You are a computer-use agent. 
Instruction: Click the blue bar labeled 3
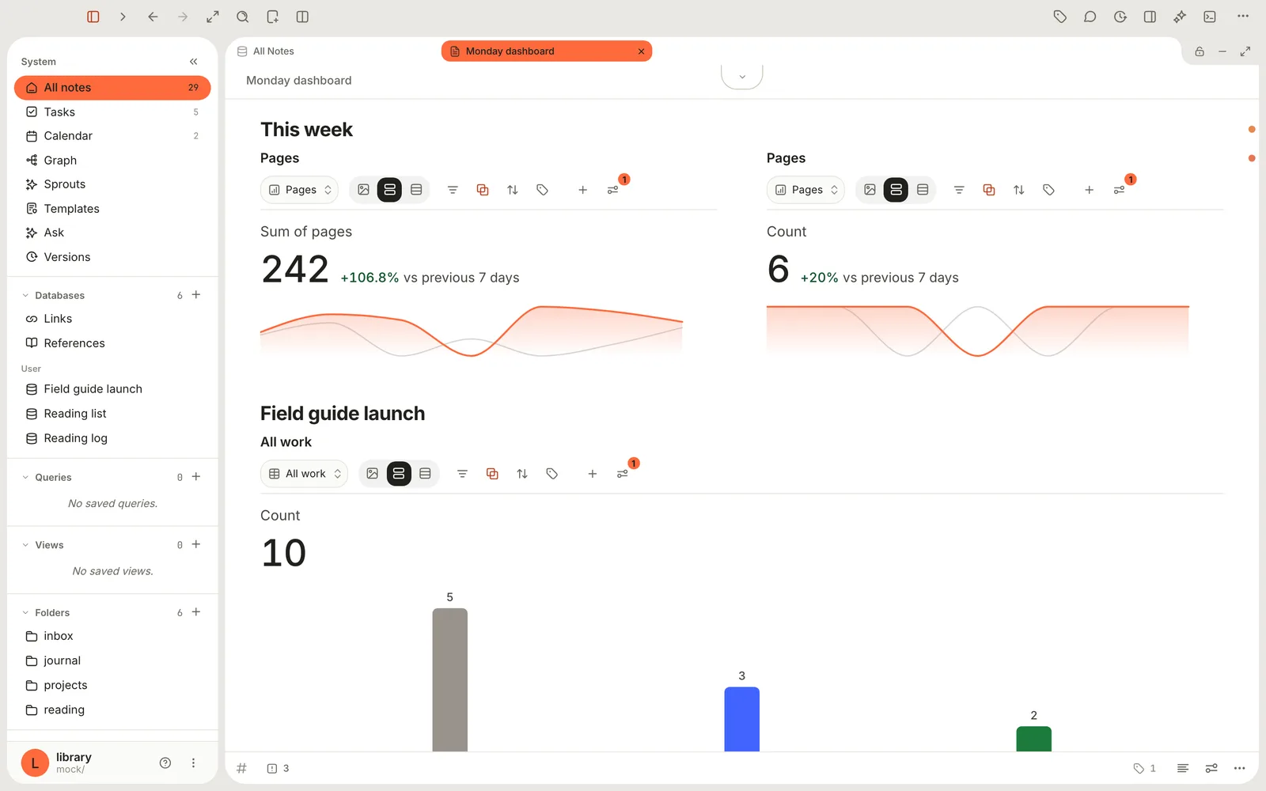tap(742, 719)
